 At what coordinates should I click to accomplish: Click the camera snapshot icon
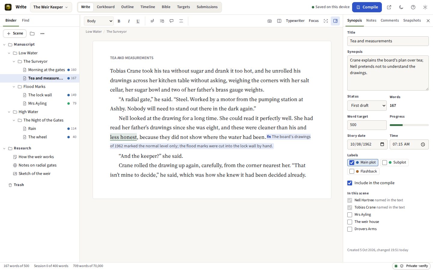point(269,21)
